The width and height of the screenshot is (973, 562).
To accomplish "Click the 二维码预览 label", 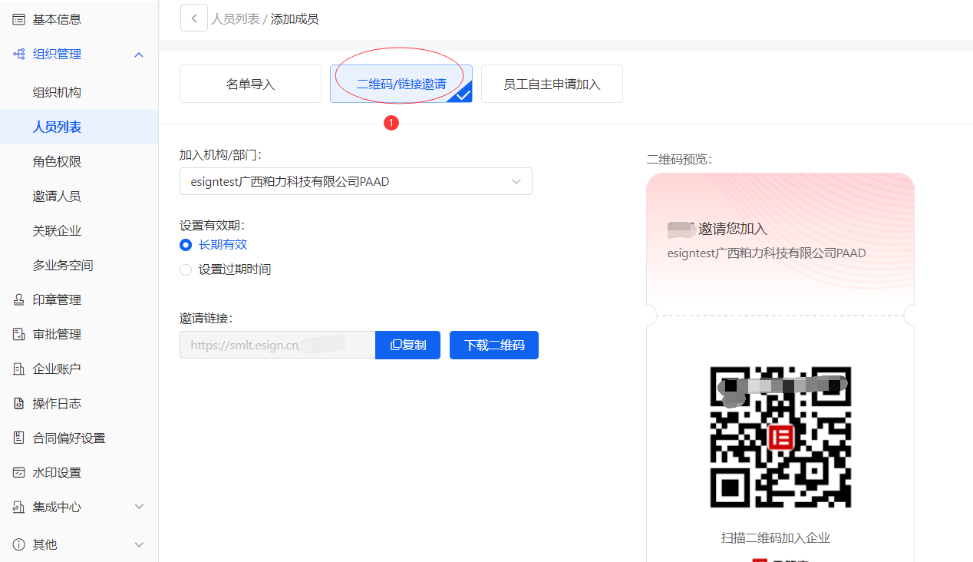I will (679, 159).
